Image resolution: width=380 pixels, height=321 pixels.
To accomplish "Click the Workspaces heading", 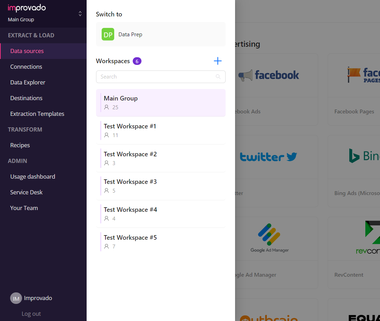I will (113, 61).
